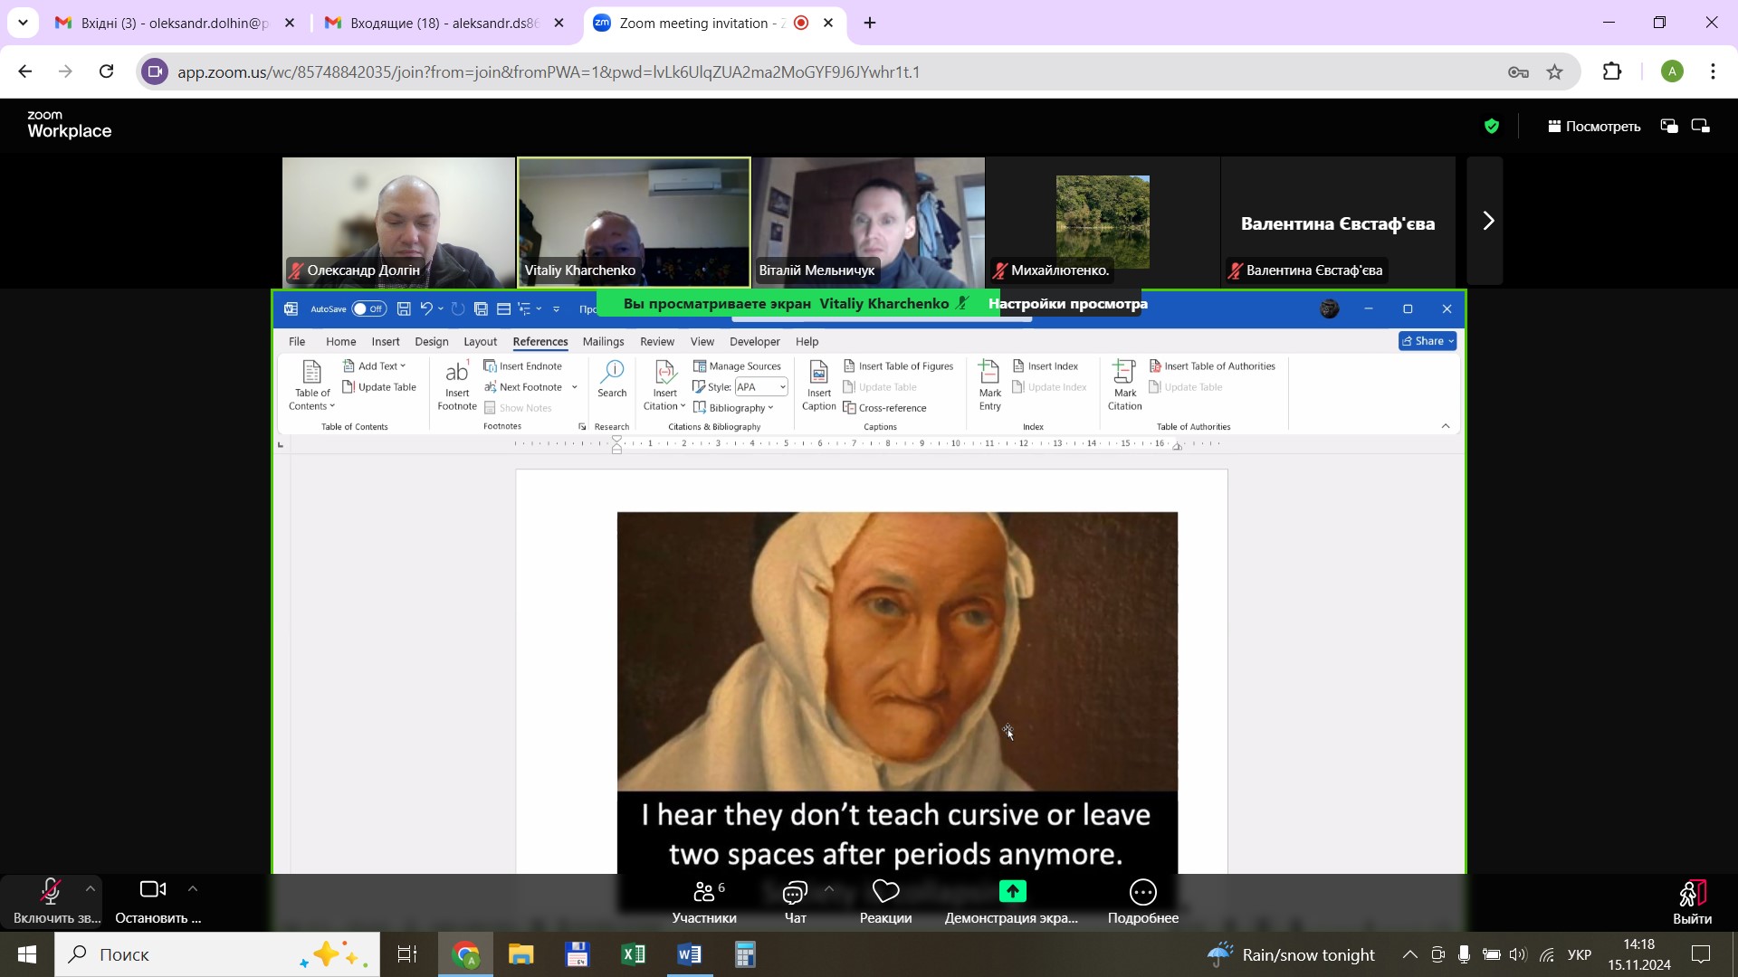Click the Share button in Word

tap(1428, 341)
